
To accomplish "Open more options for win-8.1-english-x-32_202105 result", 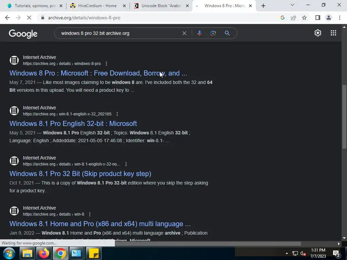I will [117, 114].
